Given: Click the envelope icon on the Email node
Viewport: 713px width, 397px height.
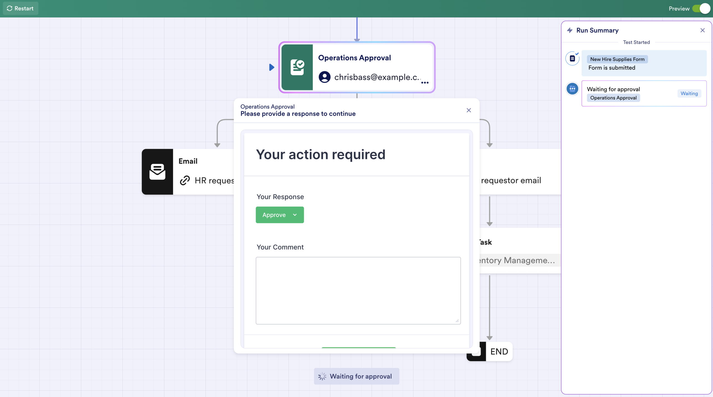Looking at the screenshot, I should [x=157, y=172].
